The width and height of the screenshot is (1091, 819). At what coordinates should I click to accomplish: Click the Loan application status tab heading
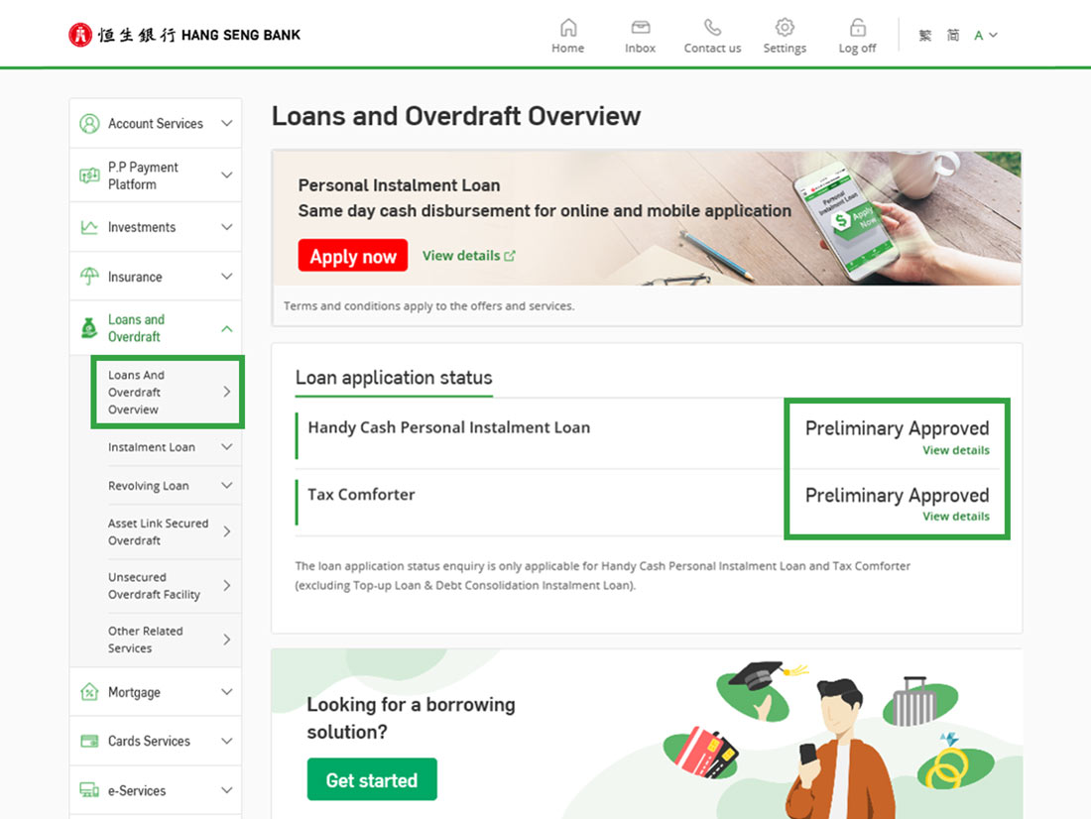394,378
